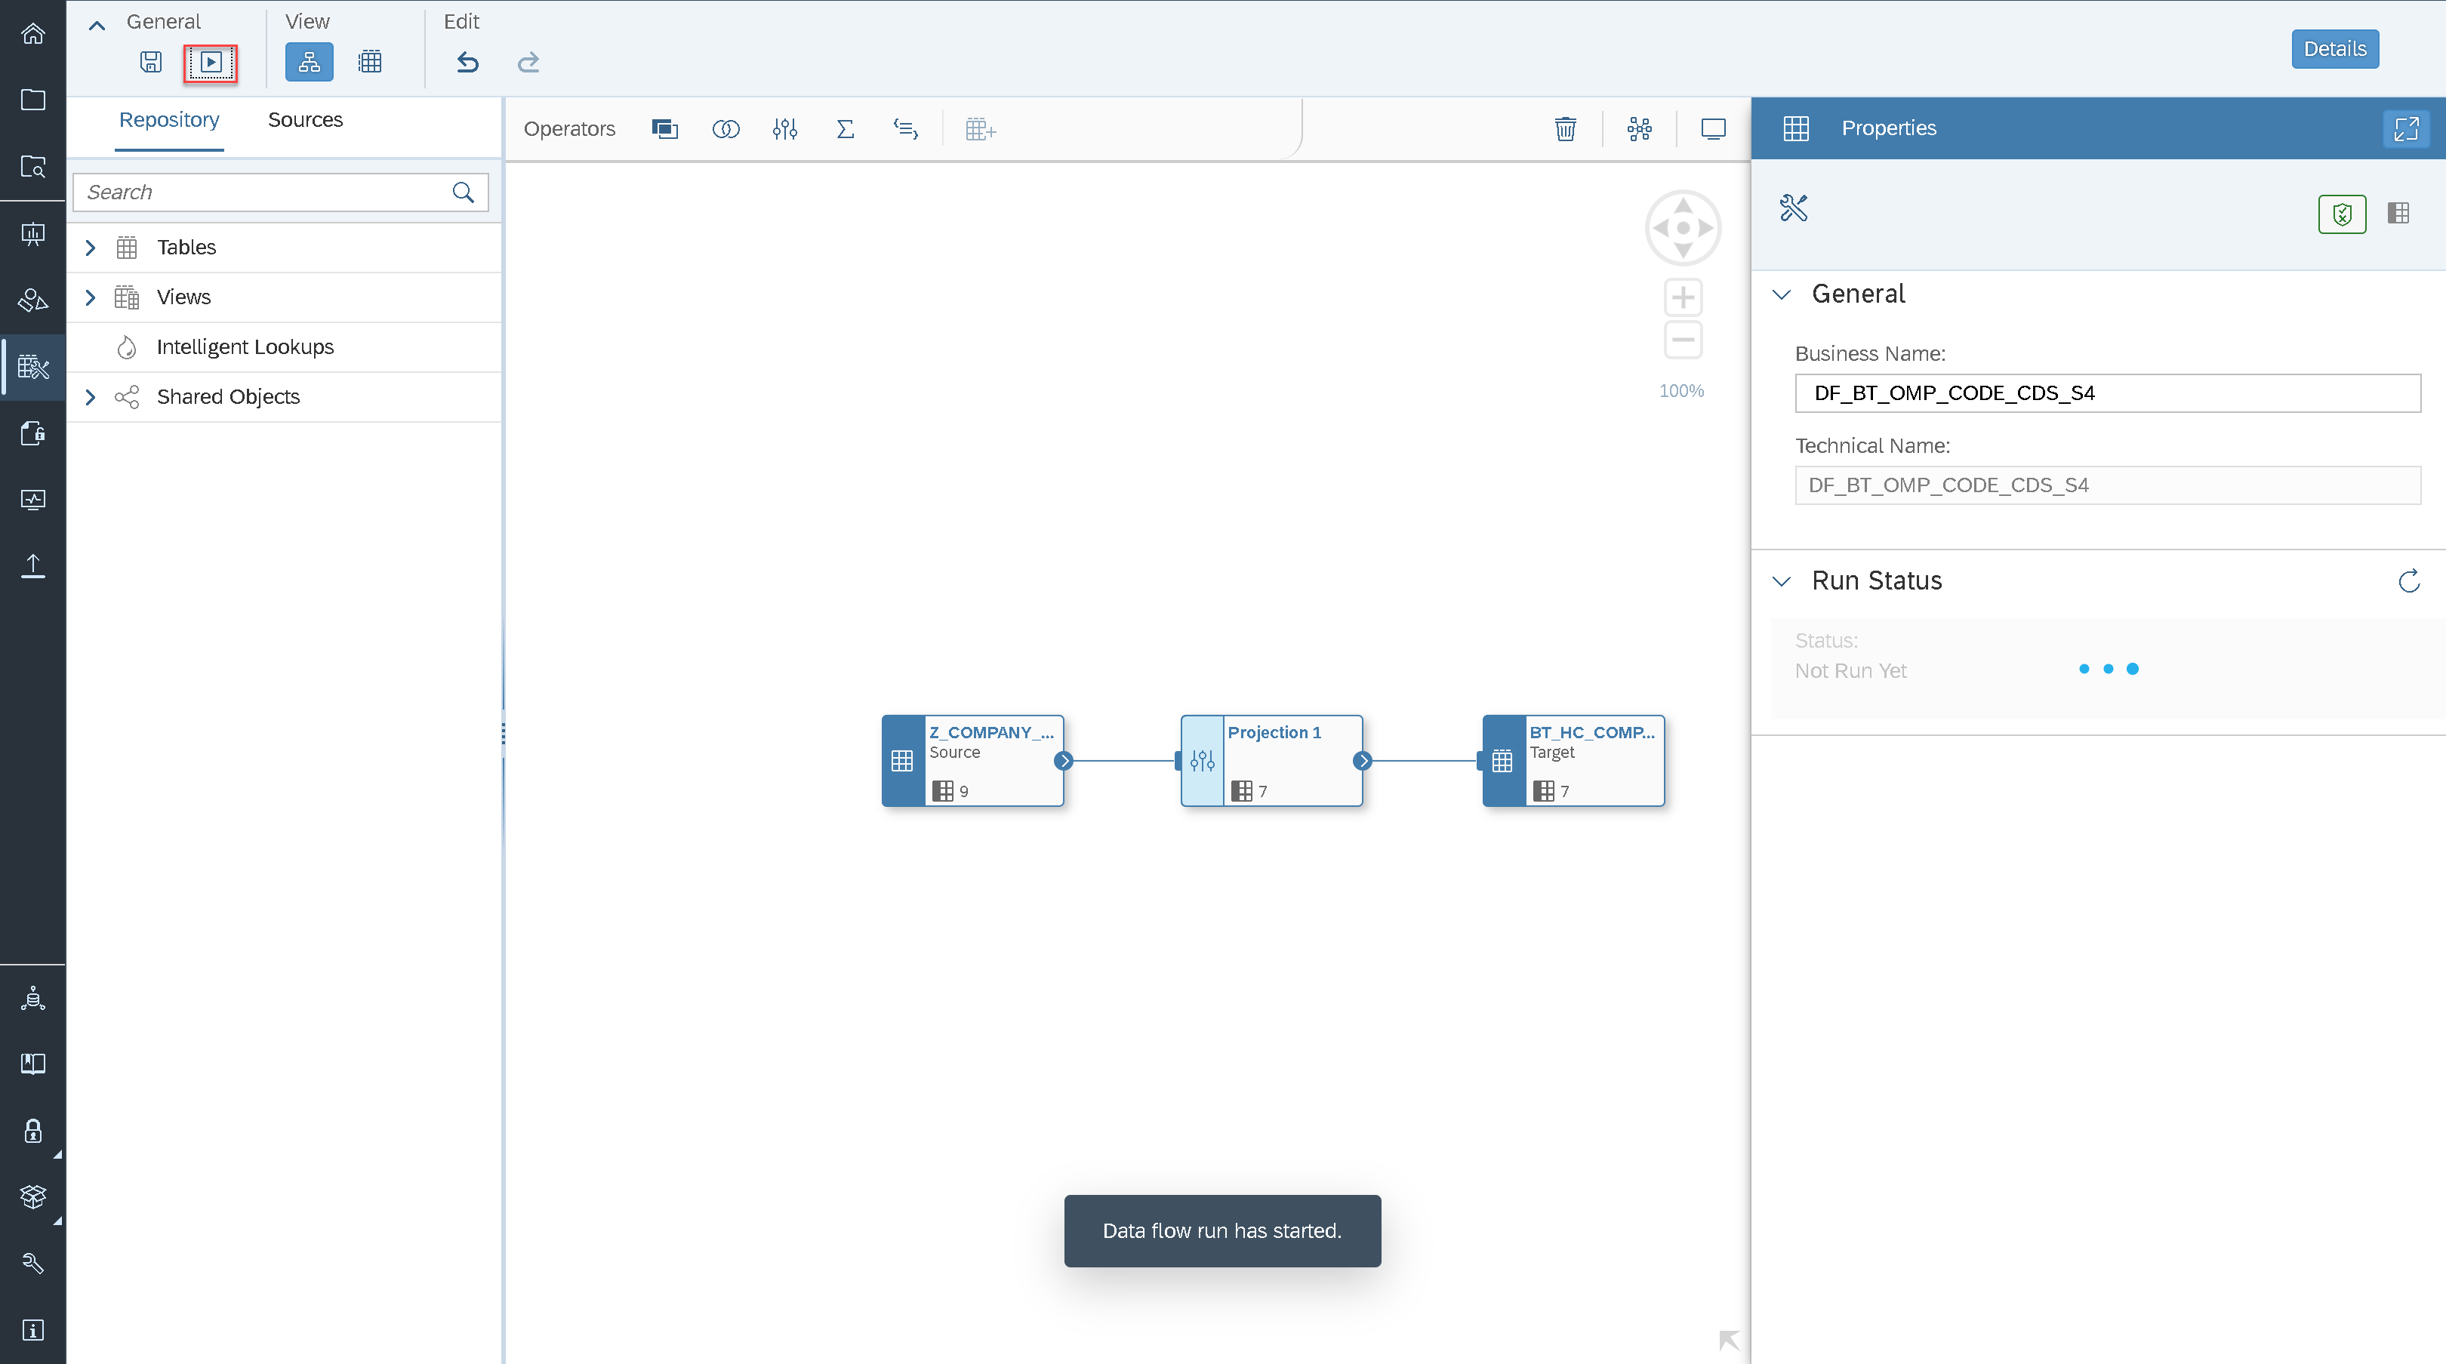Auto-layout the diagram
The height and width of the screenshot is (1364, 2446).
[x=1640, y=129]
